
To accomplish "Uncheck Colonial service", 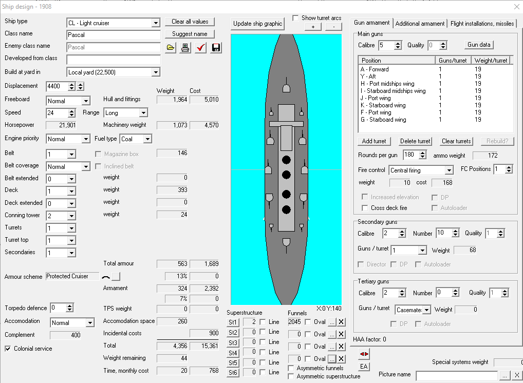I will pyautogui.click(x=8, y=349).
